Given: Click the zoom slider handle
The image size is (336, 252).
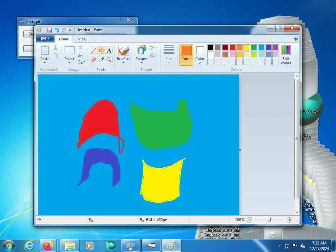Looking at the screenshot, I should (x=269, y=220).
